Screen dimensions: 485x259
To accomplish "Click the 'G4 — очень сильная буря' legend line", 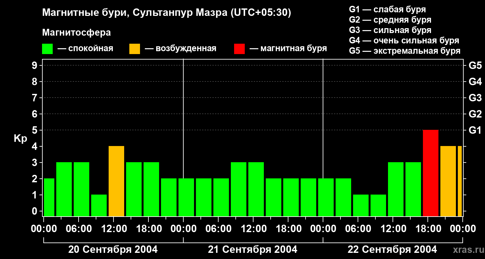I will pos(404,40).
